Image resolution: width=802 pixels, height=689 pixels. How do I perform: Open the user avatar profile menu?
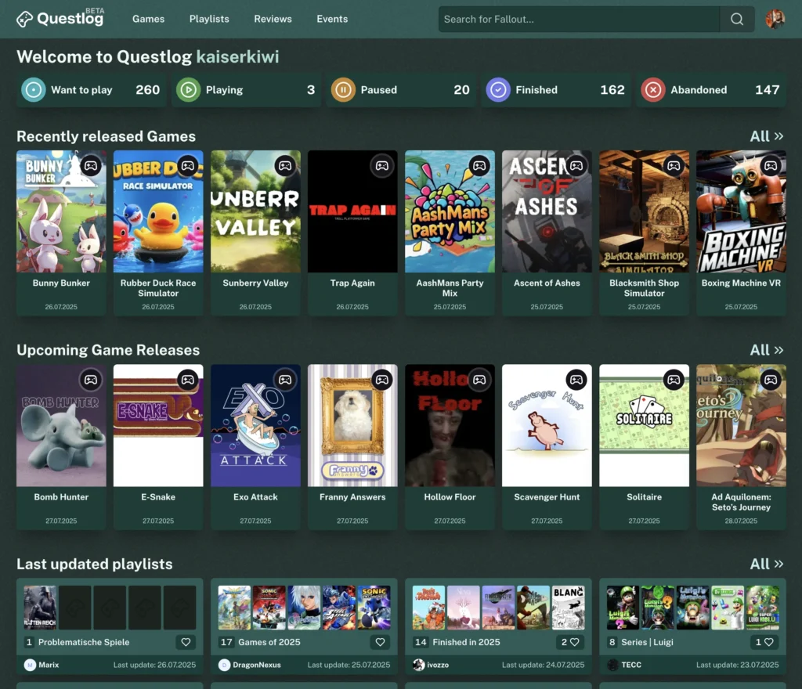[x=775, y=20]
